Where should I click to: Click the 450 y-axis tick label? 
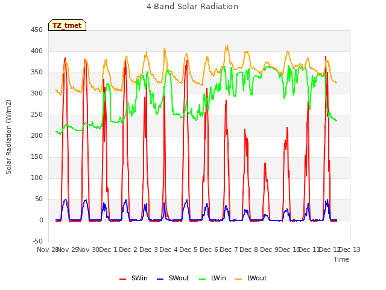pos(37,30)
